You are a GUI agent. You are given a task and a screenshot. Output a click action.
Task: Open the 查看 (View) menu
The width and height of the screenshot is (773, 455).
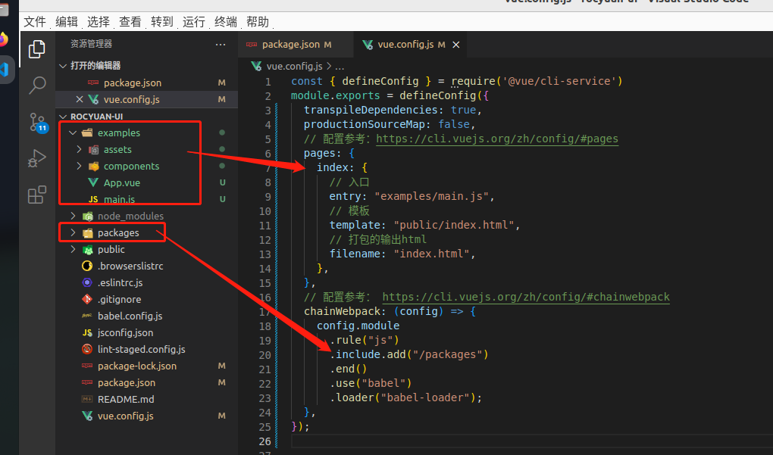[x=130, y=22]
